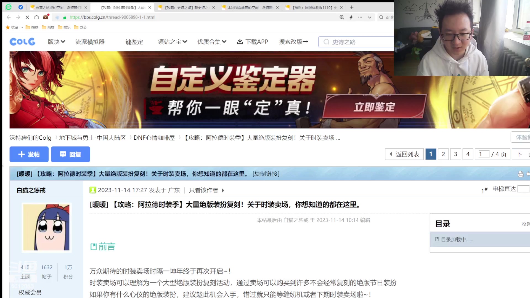Click the COLG site logo

coord(22,42)
